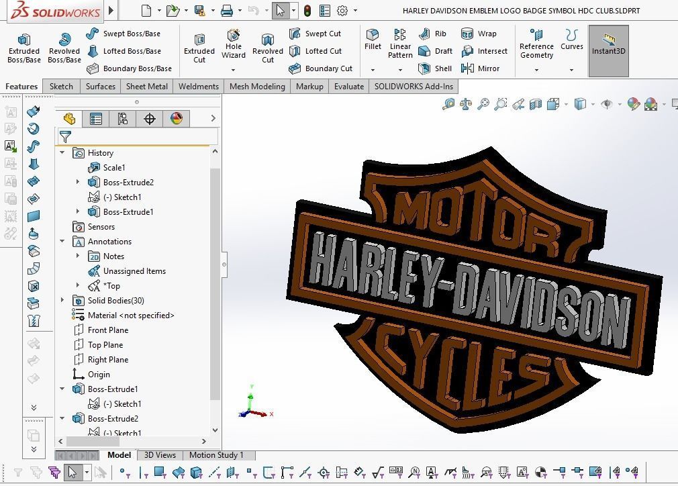Select Boundary Boss/Base
This screenshot has height=486, width=678.
tap(130, 68)
